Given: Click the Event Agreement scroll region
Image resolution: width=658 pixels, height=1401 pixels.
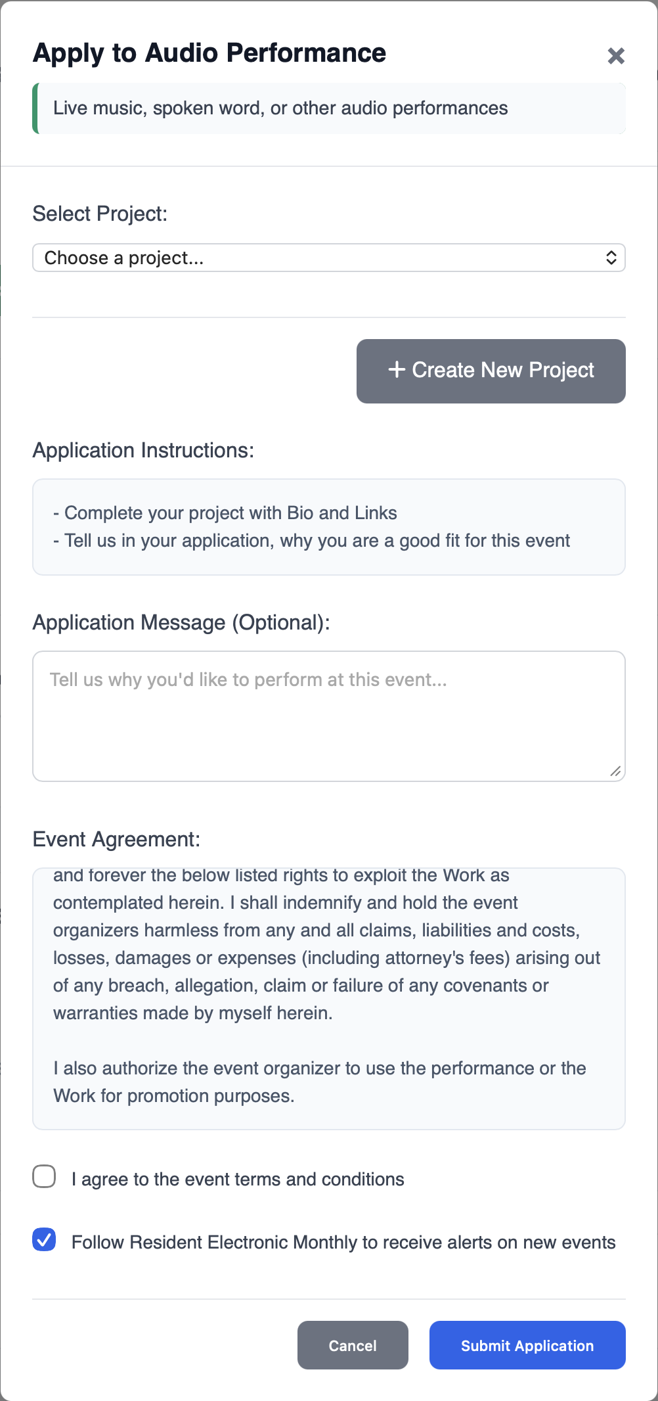Looking at the screenshot, I should pos(328,986).
